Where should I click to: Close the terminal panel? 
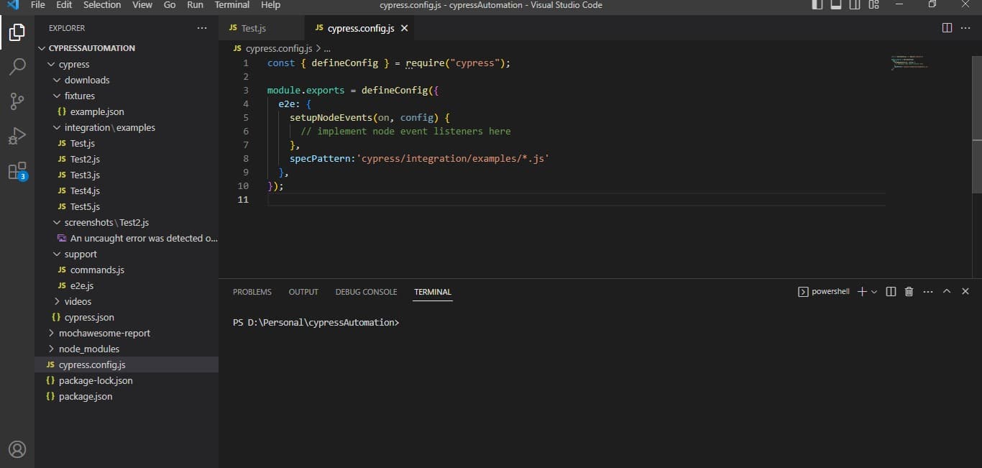coord(965,292)
